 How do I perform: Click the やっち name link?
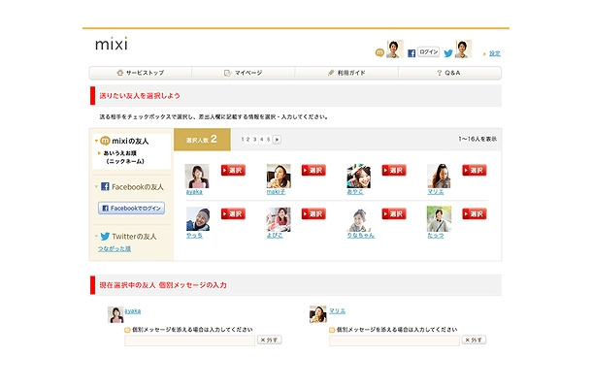pos(194,235)
